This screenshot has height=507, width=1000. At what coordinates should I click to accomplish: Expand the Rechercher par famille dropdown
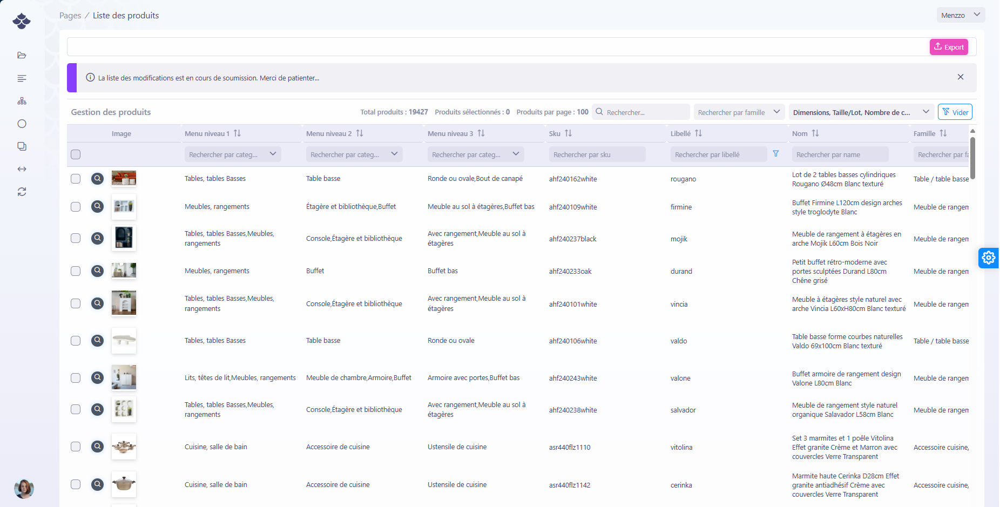pyautogui.click(x=738, y=112)
